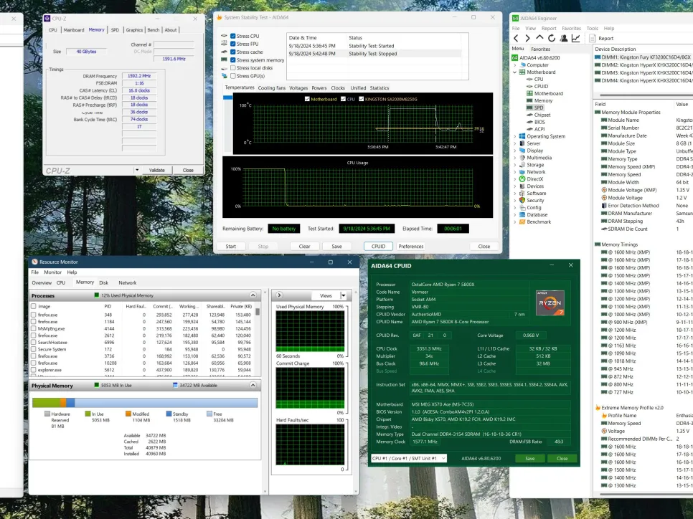Click the DRAM Frequency value field in CPU-Z
The image size is (693, 519).
tap(139, 76)
